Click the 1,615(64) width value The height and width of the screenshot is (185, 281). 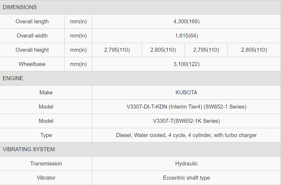[x=186, y=36]
